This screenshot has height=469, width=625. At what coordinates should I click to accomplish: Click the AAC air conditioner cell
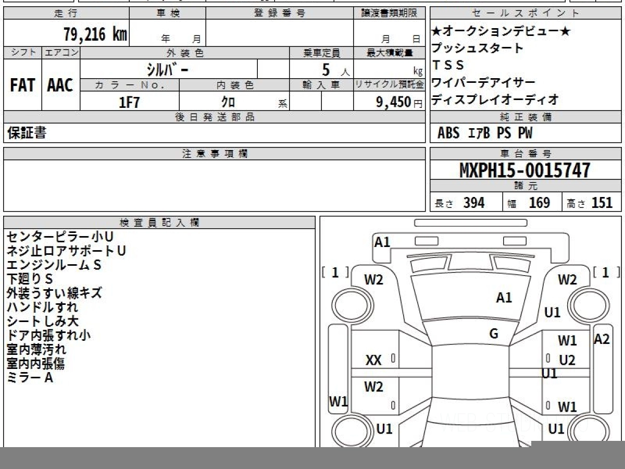60,85
